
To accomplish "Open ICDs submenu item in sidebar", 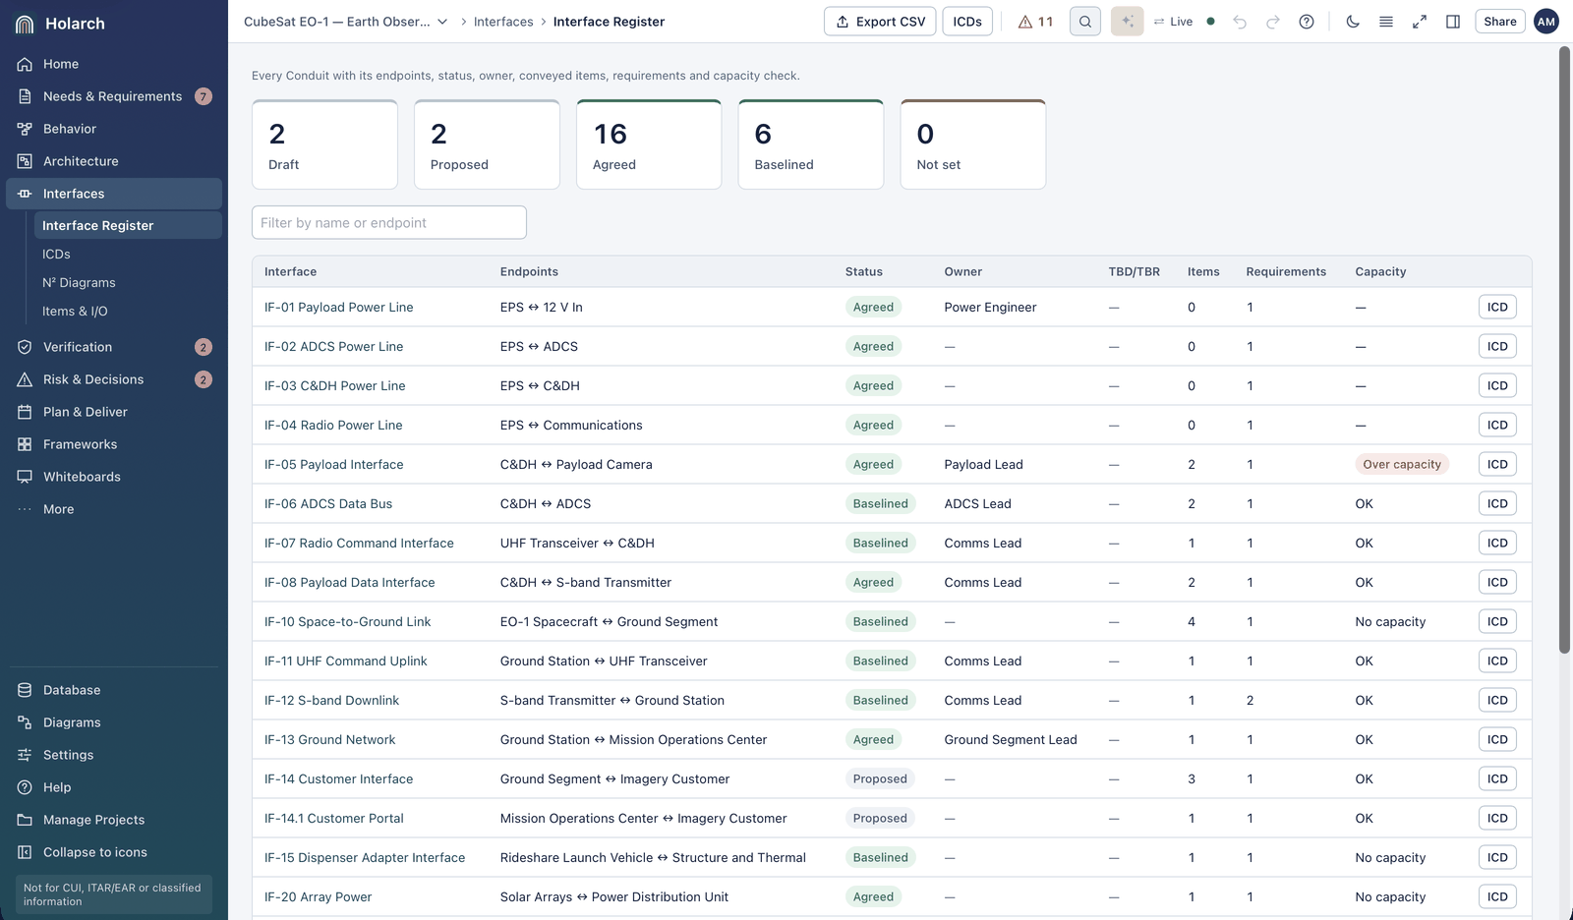I will [x=128, y=254].
